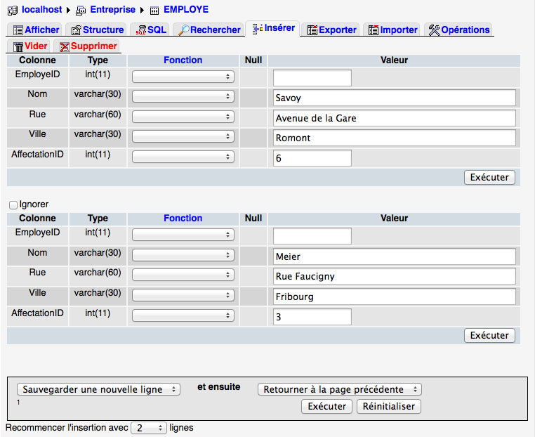Click the AffectationID field containing 3
Viewport: 535px width, 437px height.
click(x=312, y=317)
